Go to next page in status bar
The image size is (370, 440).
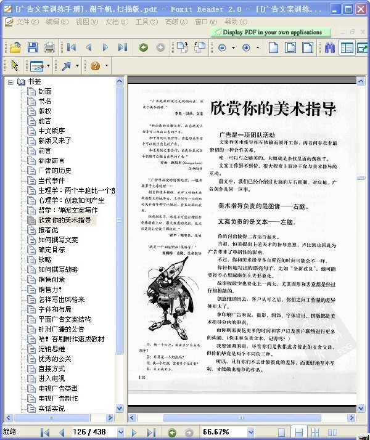134,433
